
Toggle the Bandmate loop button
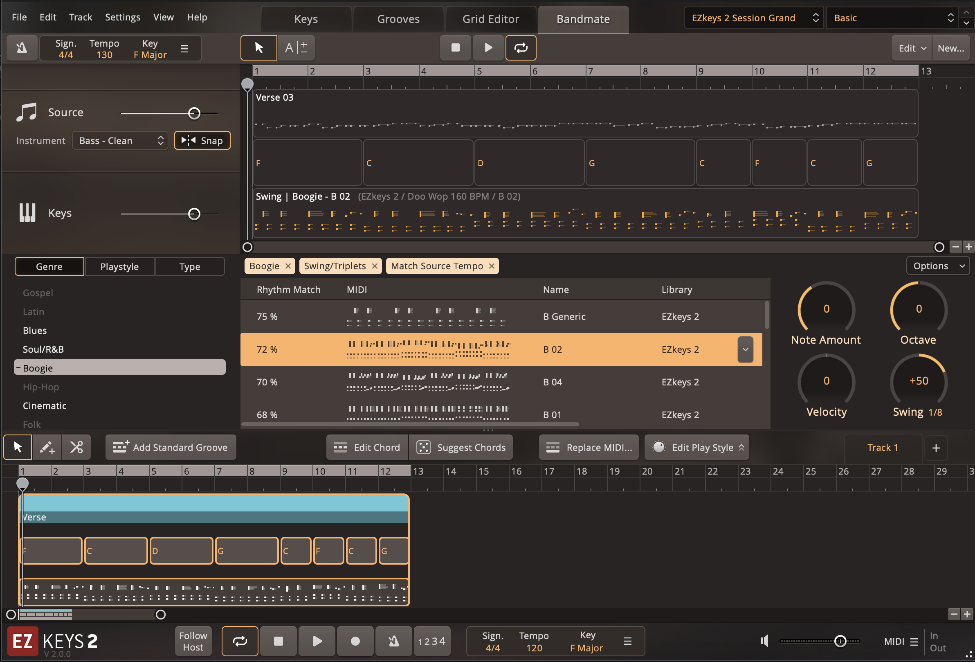[x=521, y=48]
